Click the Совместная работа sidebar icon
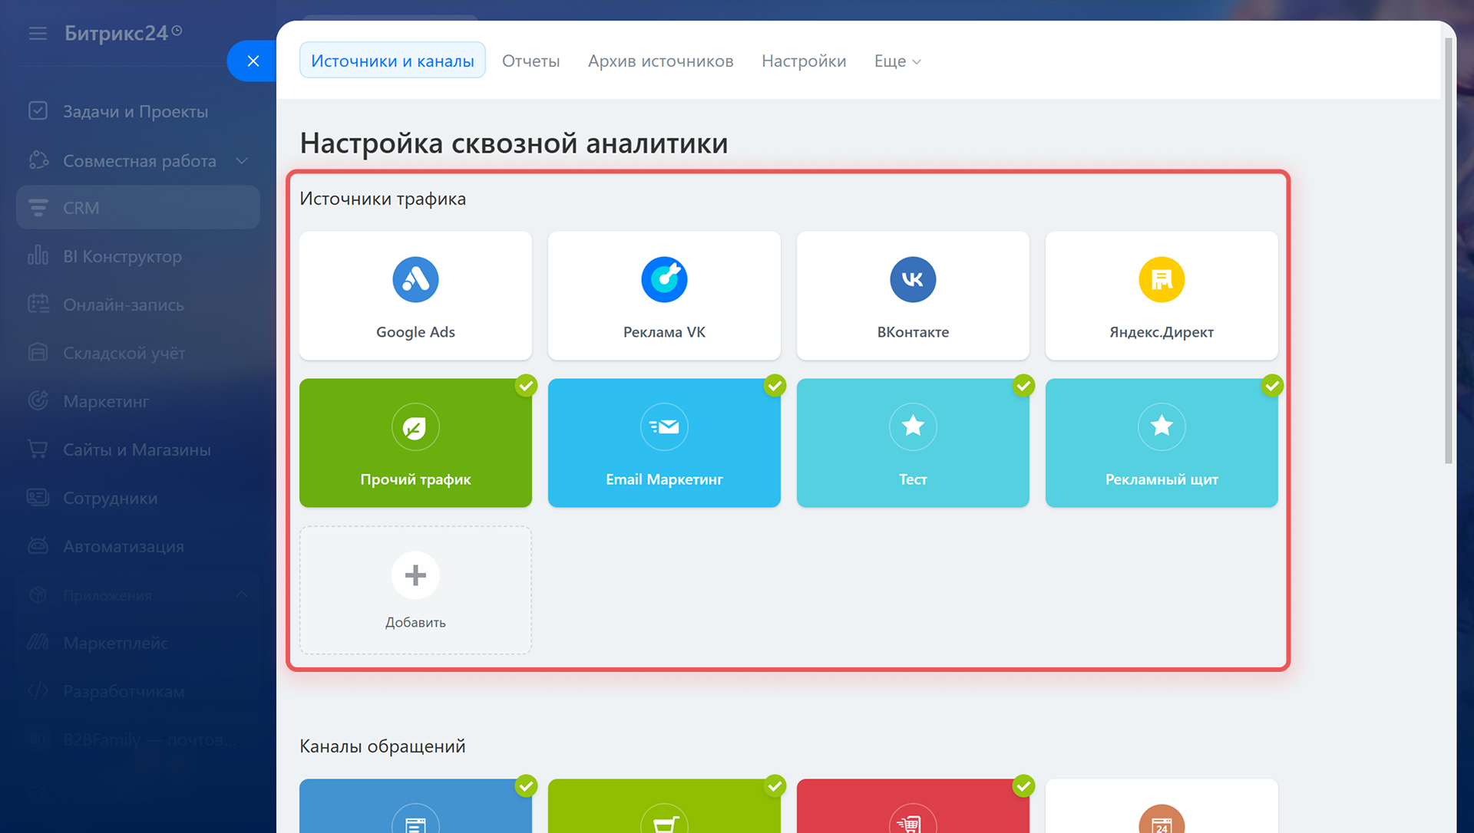Screen dimensions: 1474x833 coord(38,160)
